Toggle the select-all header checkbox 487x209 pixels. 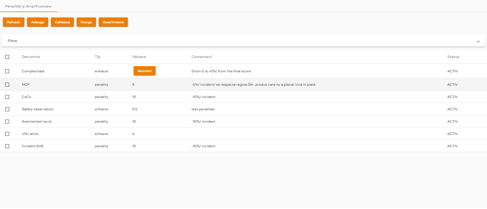point(7,57)
